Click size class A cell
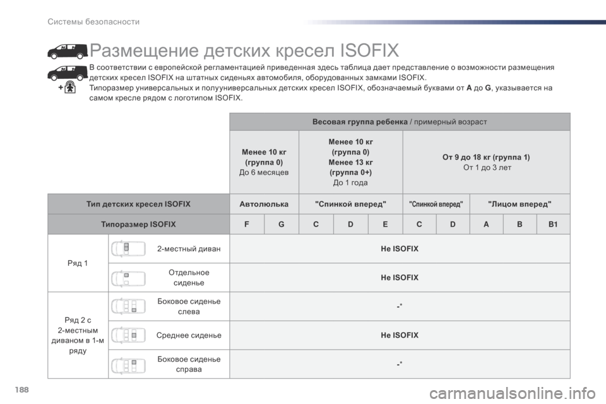Screen dimensions: 606x404 click(x=486, y=224)
